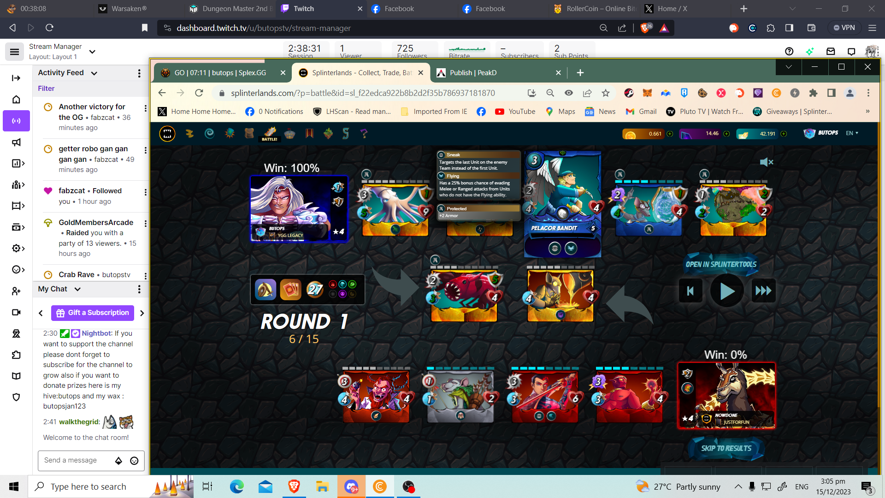Unmute battle sound with speaker icon
The width and height of the screenshot is (885, 498).
(x=766, y=162)
